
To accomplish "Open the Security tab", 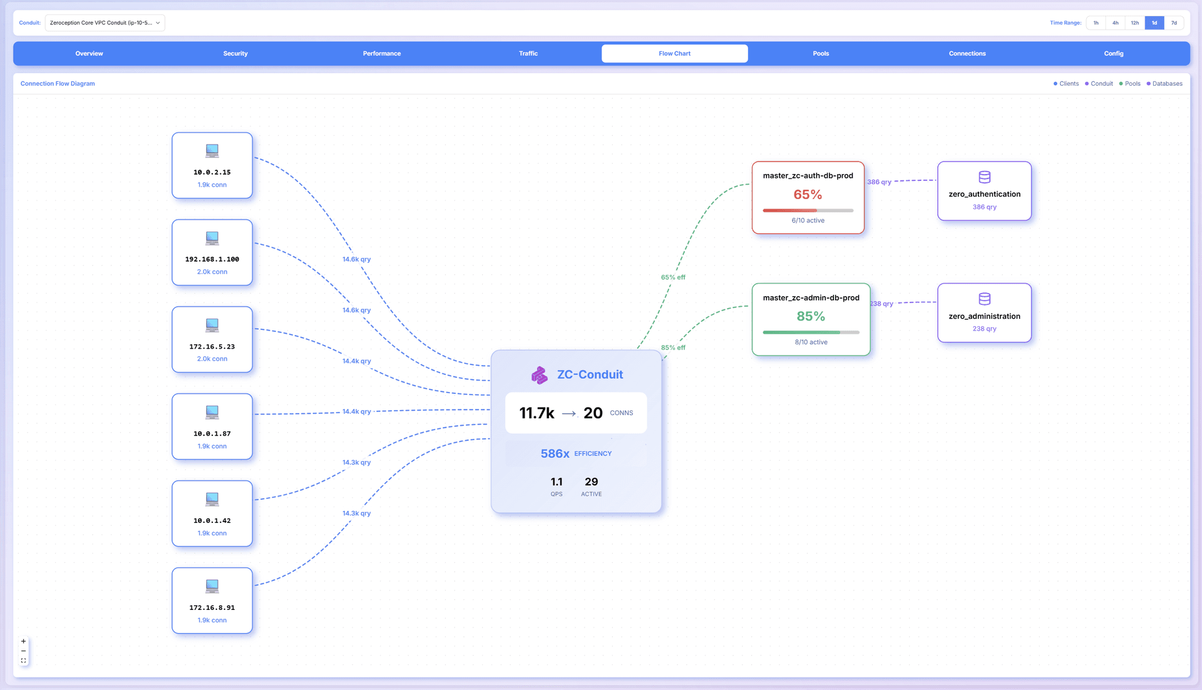I will [235, 53].
